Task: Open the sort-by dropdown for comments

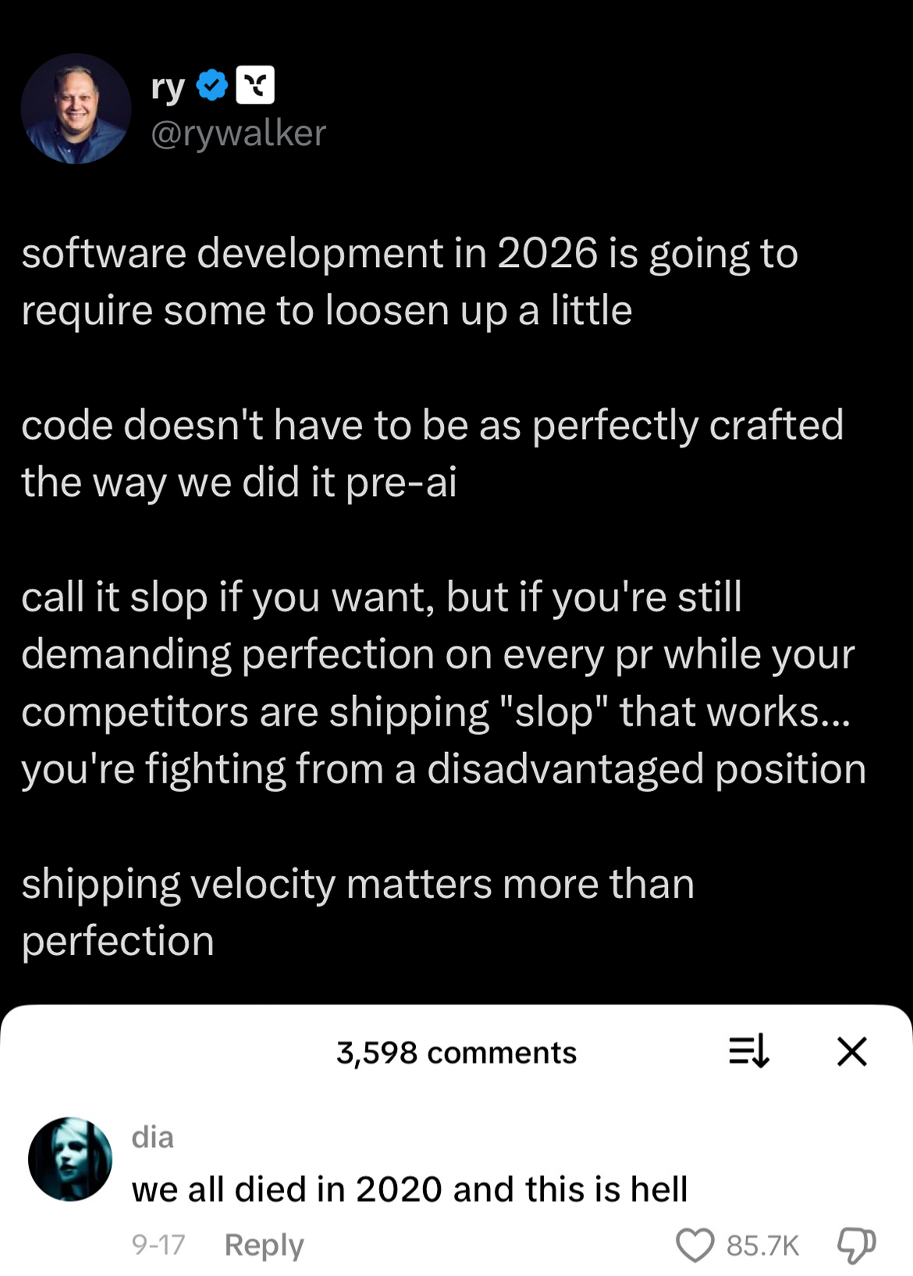Action: pos(751,1051)
